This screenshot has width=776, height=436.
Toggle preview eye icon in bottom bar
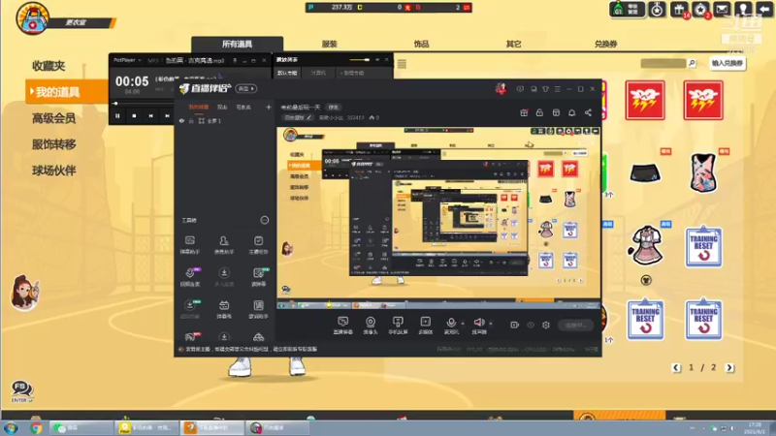(531, 325)
